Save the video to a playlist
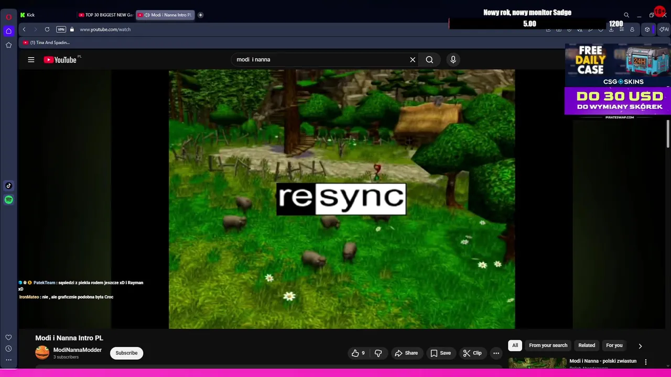This screenshot has height=377, width=671. coord(440,353)
